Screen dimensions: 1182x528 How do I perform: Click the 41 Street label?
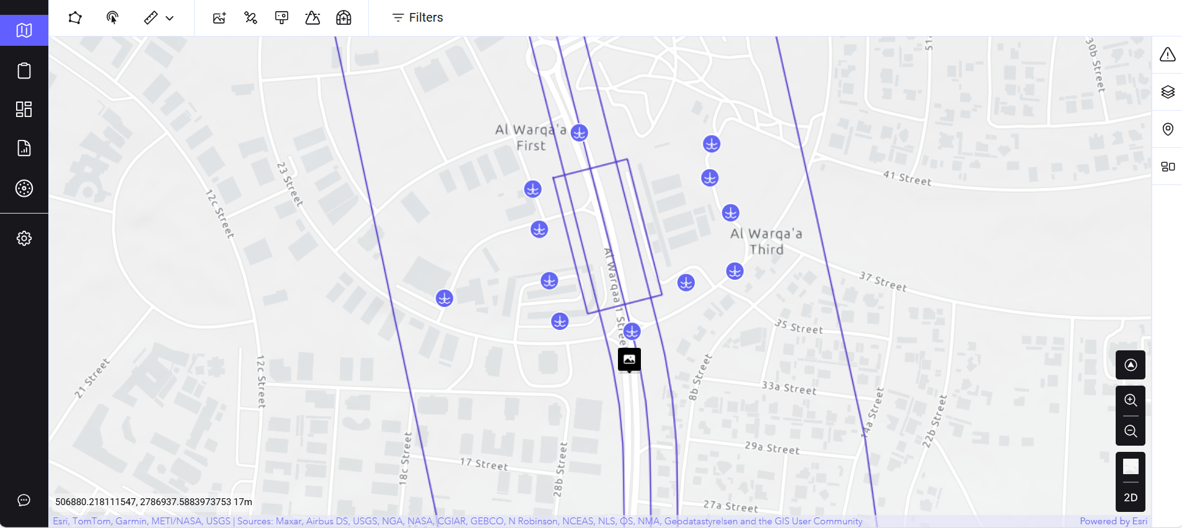tap(907, 178)
